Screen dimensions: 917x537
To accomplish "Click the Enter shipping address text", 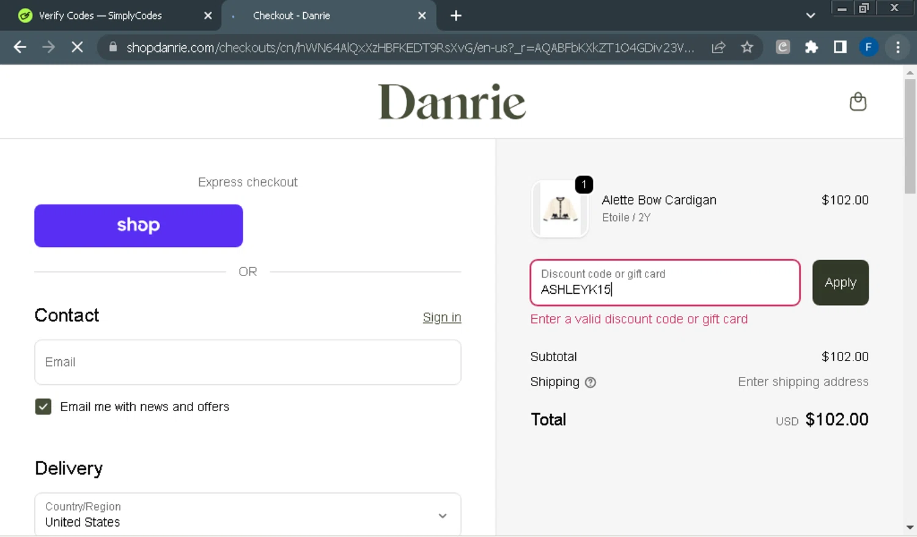I will click(x=803, y=382).
